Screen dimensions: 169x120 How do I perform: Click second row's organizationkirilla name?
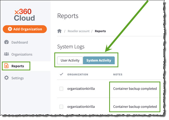81,106
